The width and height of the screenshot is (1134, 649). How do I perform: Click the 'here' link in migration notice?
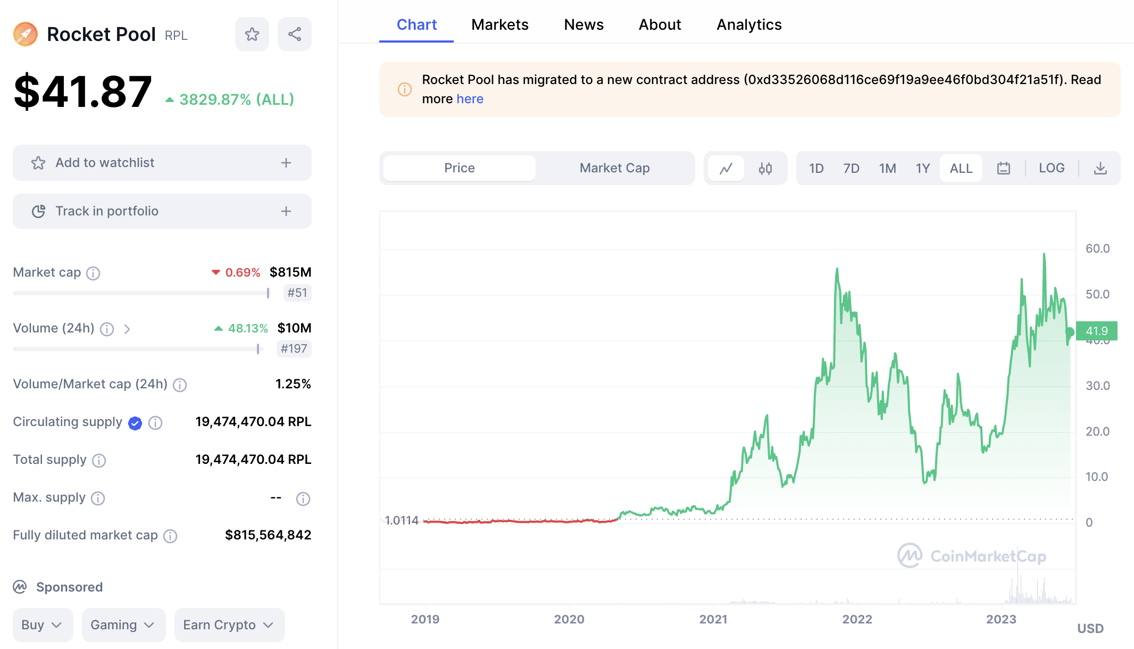tap(470, 99)
